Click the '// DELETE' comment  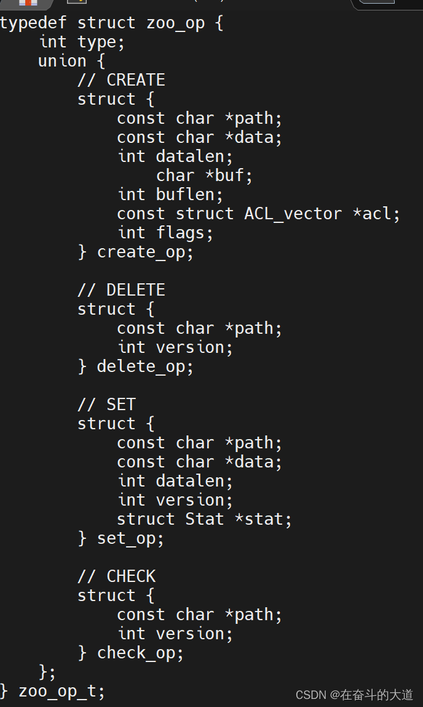tap(122, 290)
